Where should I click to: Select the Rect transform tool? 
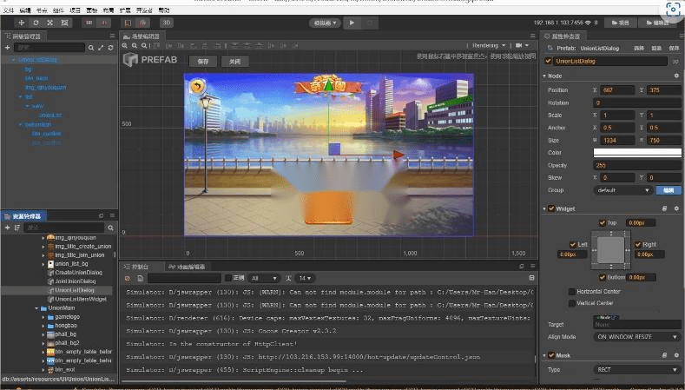[x=64, y=23]
